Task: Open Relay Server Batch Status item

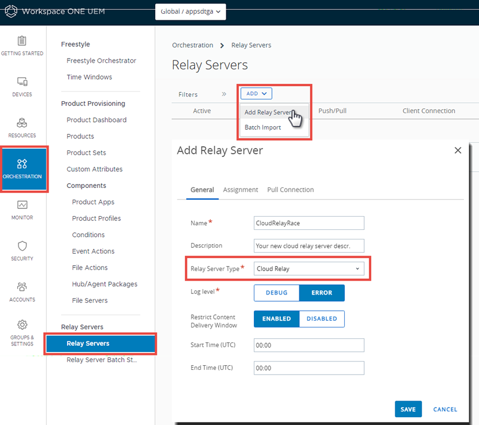Action: pyautogui.click(x=102, y=360)
